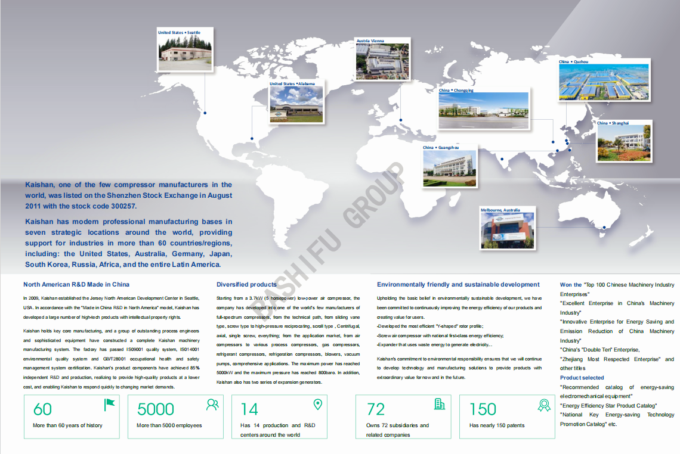Click the building icon beside 72

click(x=439, y=404)
